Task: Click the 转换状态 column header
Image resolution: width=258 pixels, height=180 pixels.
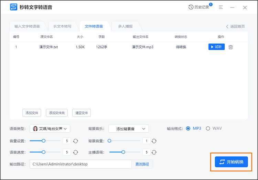Action: [181, 37]
